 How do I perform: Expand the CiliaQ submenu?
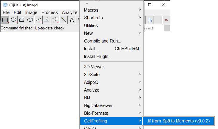(112, 127)
